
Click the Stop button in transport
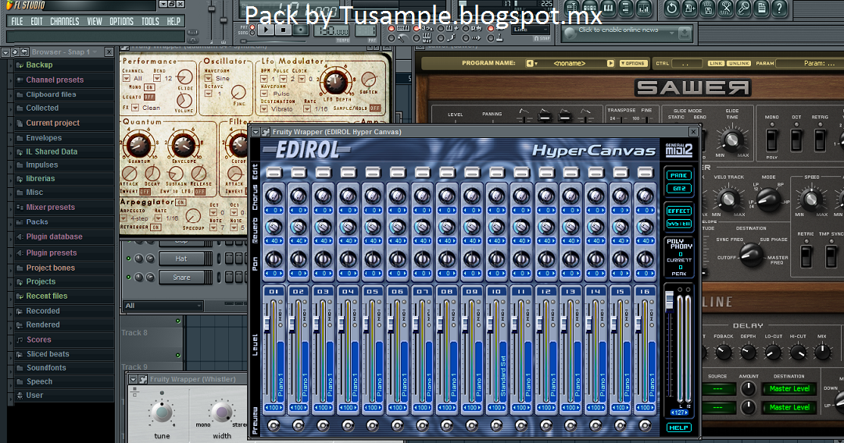[x=283, y=30]
